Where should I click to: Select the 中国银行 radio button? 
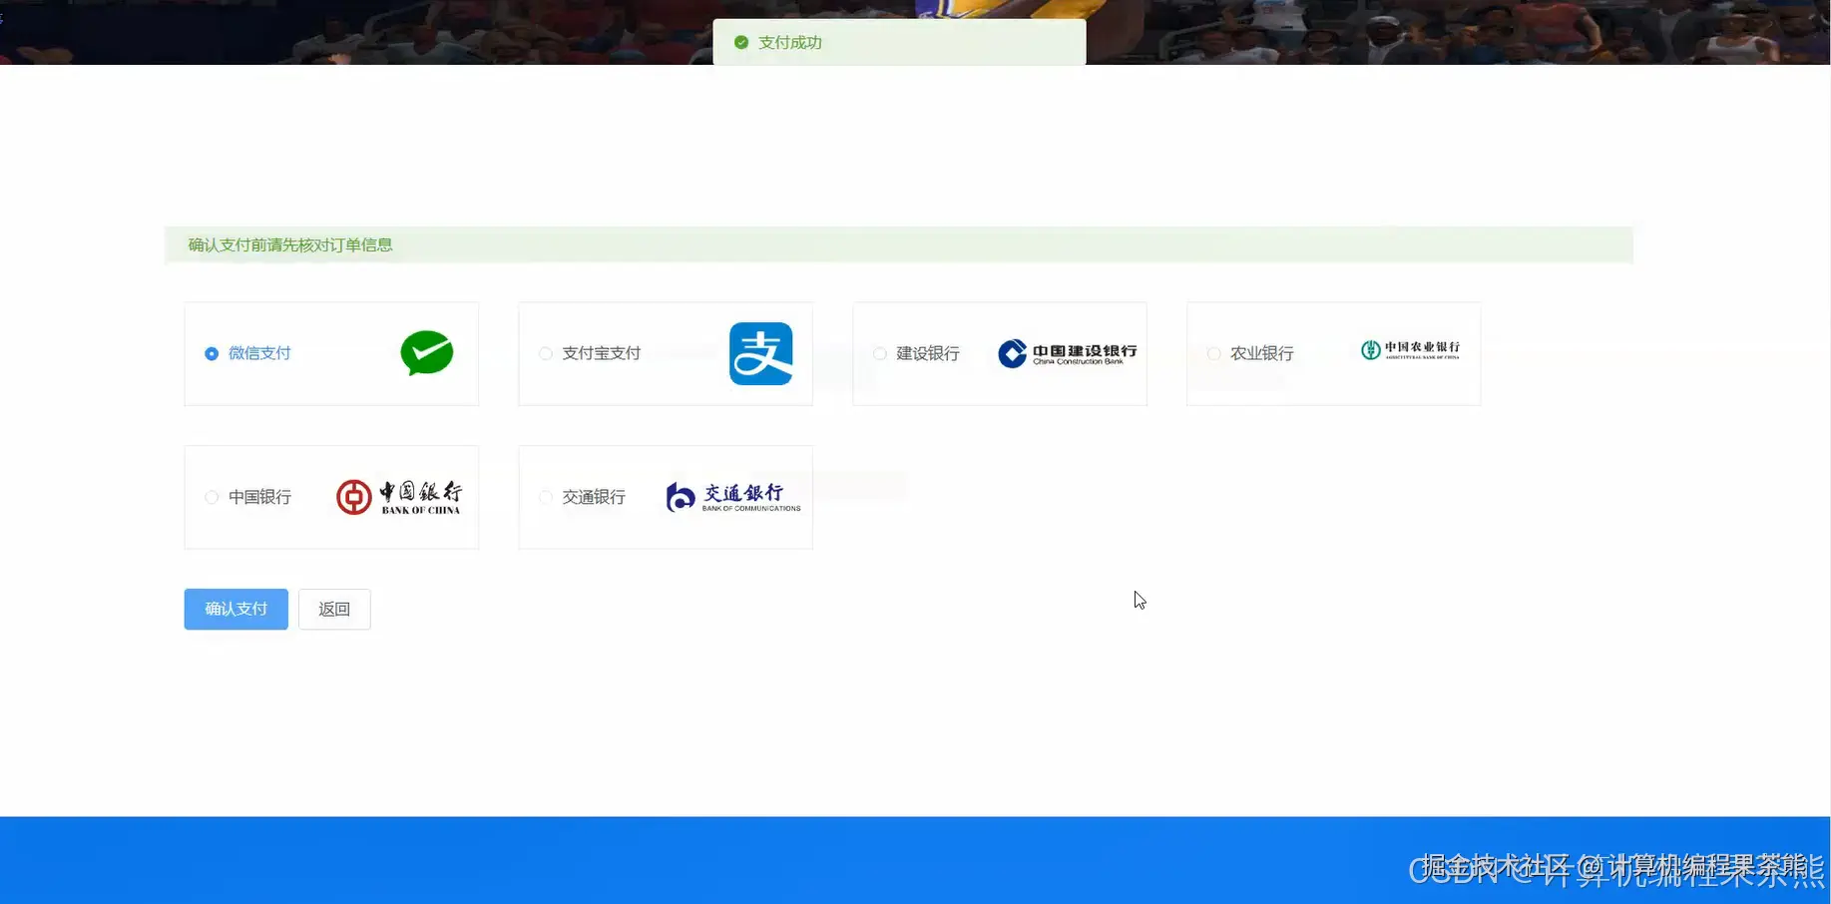pos(212,497)
